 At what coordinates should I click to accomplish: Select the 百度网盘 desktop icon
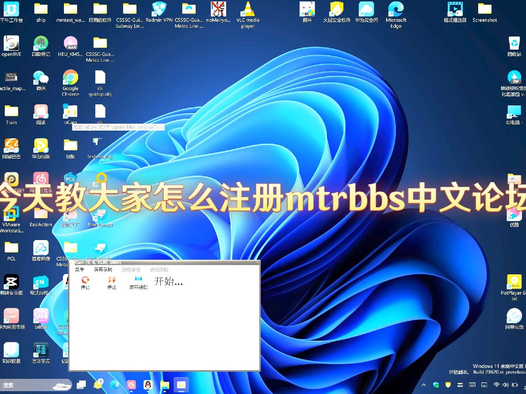(x=41, y=251)
